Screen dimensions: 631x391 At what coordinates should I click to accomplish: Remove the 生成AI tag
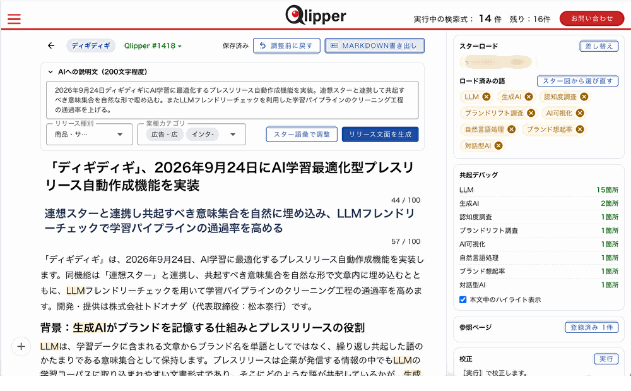click(x=529, y=97)
